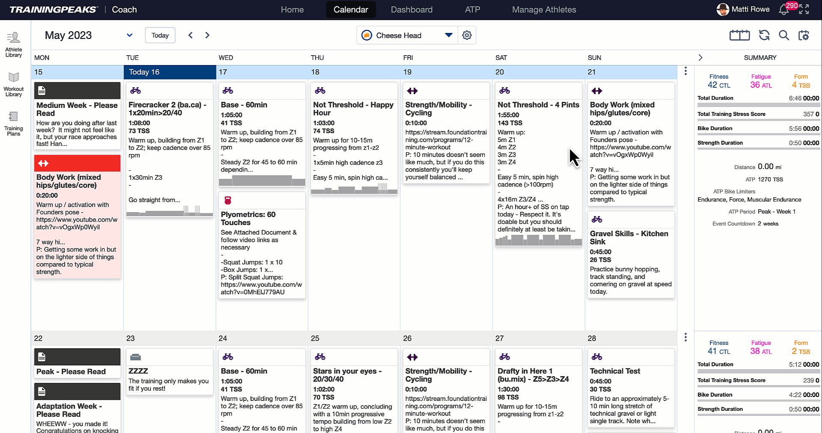Open the gear icon beside Cheese Head
The height and width of the screenshot is (433, 822).
[467, 35]
